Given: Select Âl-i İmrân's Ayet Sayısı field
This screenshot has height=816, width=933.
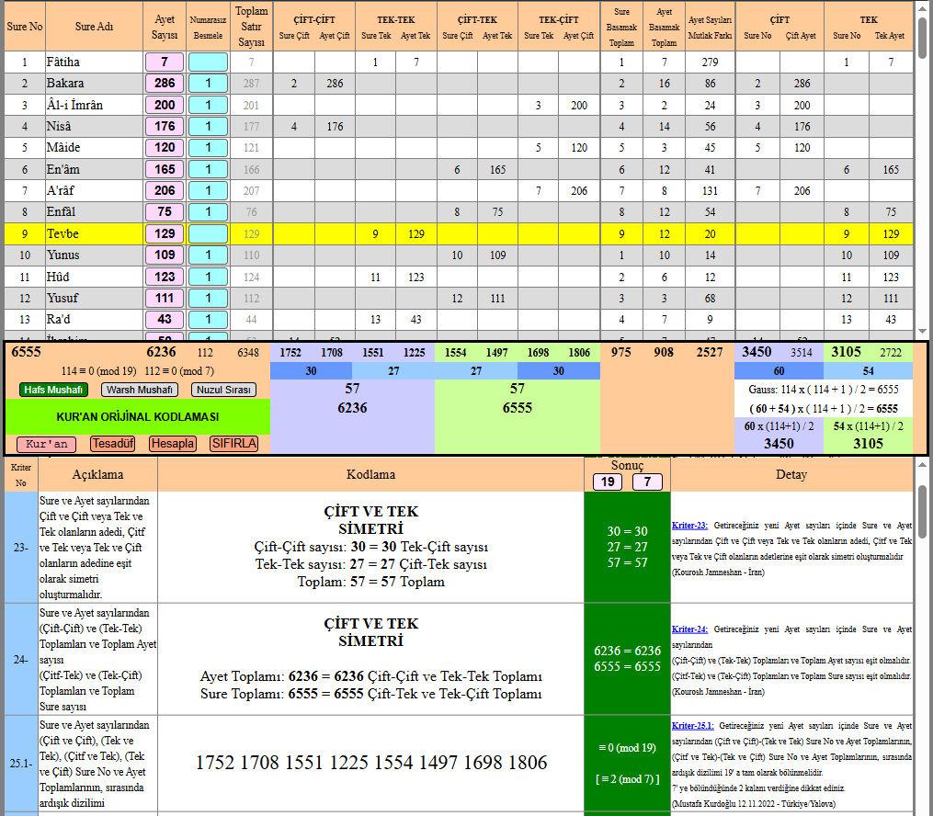Looking at the screenshot, I should tap(165, 106).
